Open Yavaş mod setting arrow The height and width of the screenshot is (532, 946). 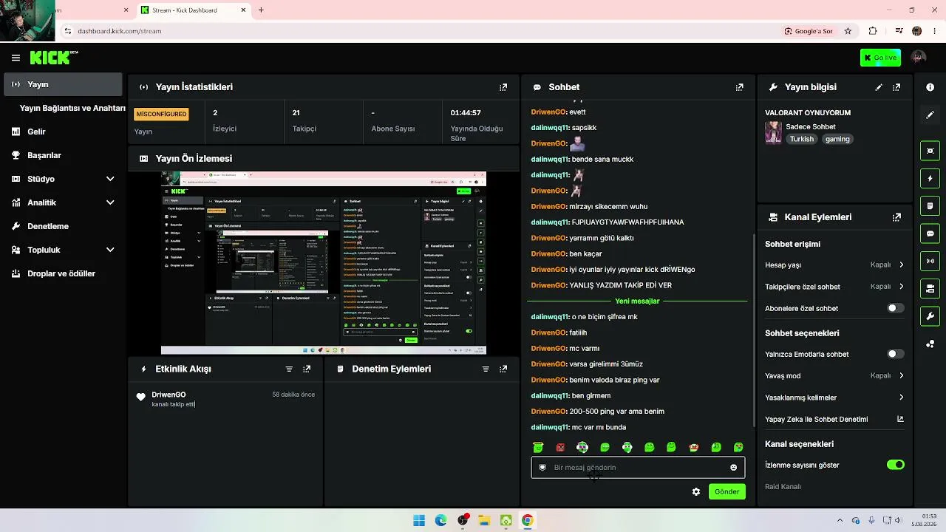pos(901,375)
